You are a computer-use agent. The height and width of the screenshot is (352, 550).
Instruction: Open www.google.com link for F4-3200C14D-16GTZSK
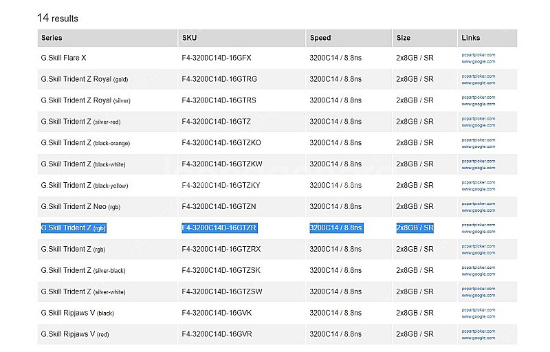tap(478, 274)
